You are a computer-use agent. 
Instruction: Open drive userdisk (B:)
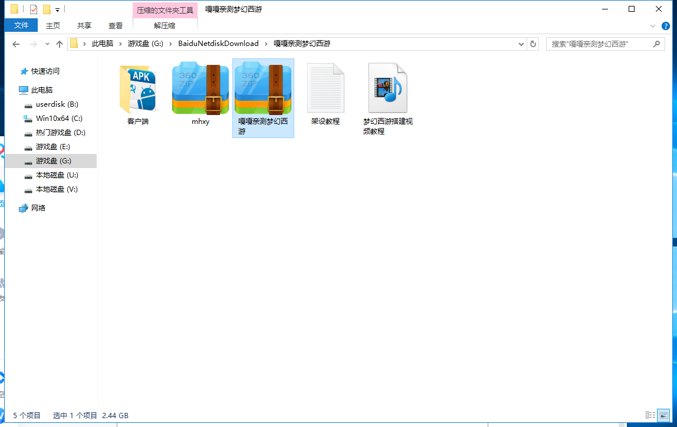point(57,104)
